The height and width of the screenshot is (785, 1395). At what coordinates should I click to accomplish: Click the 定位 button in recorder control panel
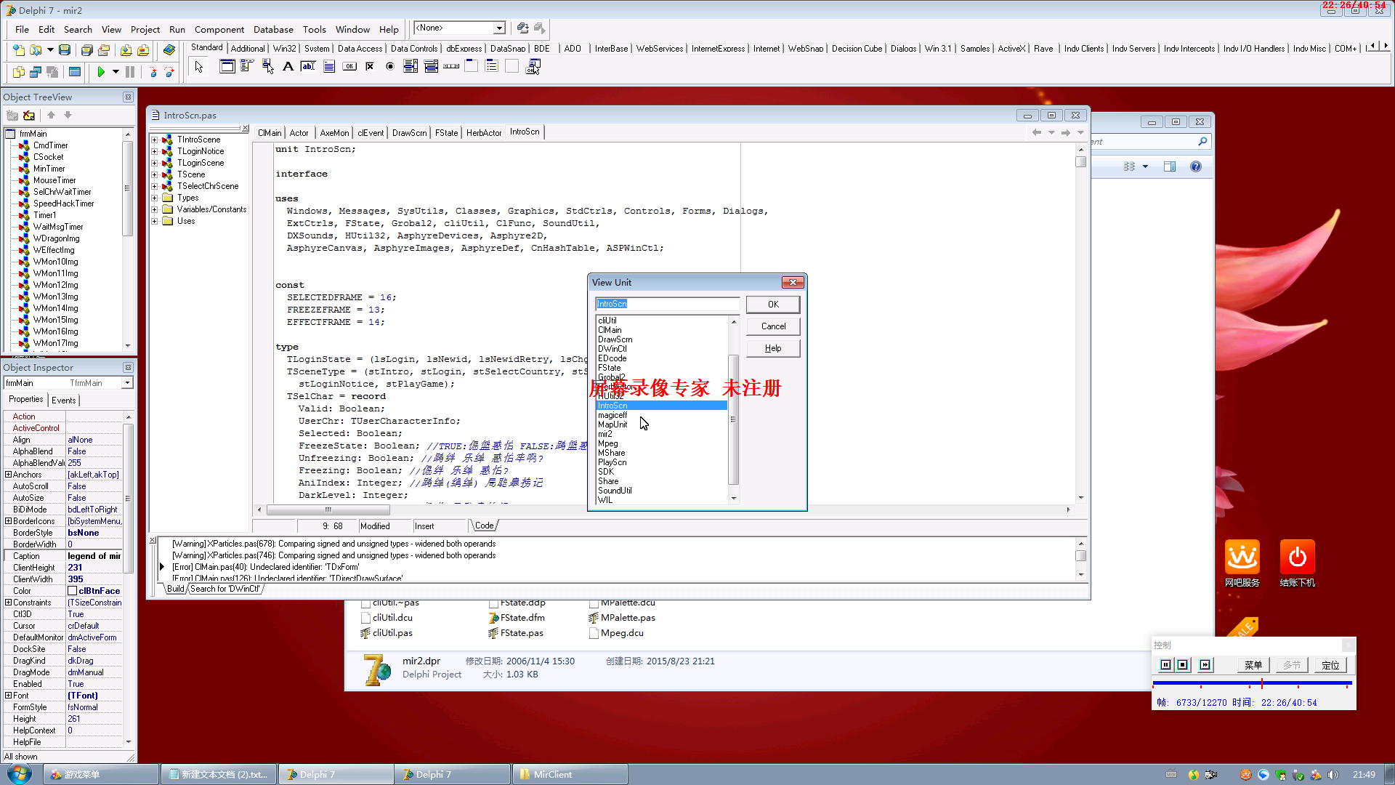1330,665
